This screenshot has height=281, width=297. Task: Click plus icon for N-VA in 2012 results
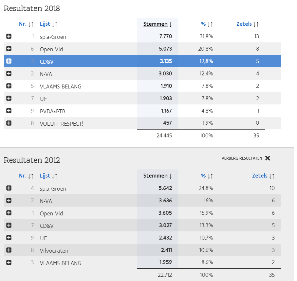tap(9, 200)
